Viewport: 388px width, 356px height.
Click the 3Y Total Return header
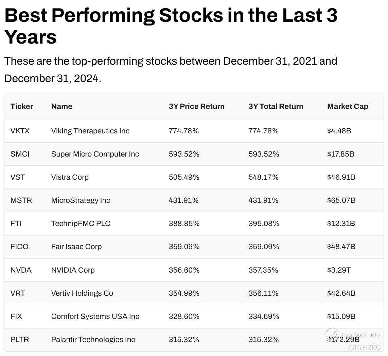tap(276, 106)
